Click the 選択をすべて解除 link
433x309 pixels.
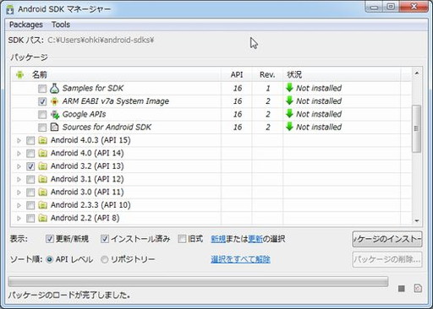tap(240, 259)
